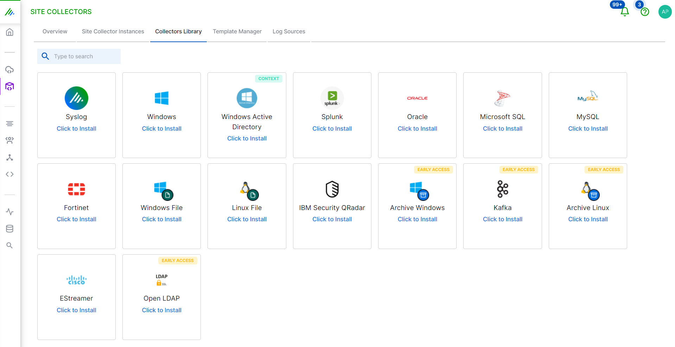
Task: Click to Install the Windows collector
Action: 162,129
